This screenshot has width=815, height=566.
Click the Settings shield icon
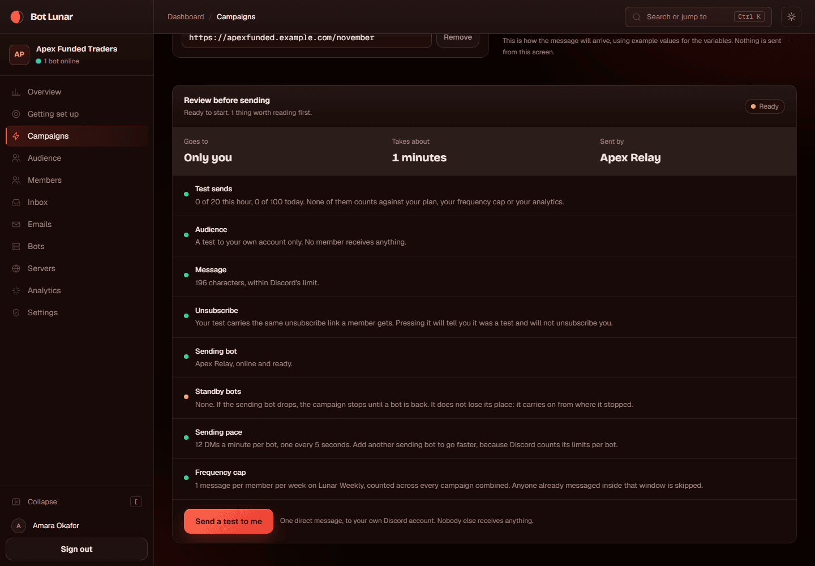click(x=16, y=313)
